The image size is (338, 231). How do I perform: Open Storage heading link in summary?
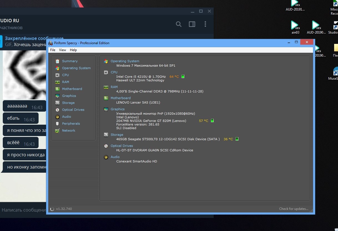[x=117, y=135]
